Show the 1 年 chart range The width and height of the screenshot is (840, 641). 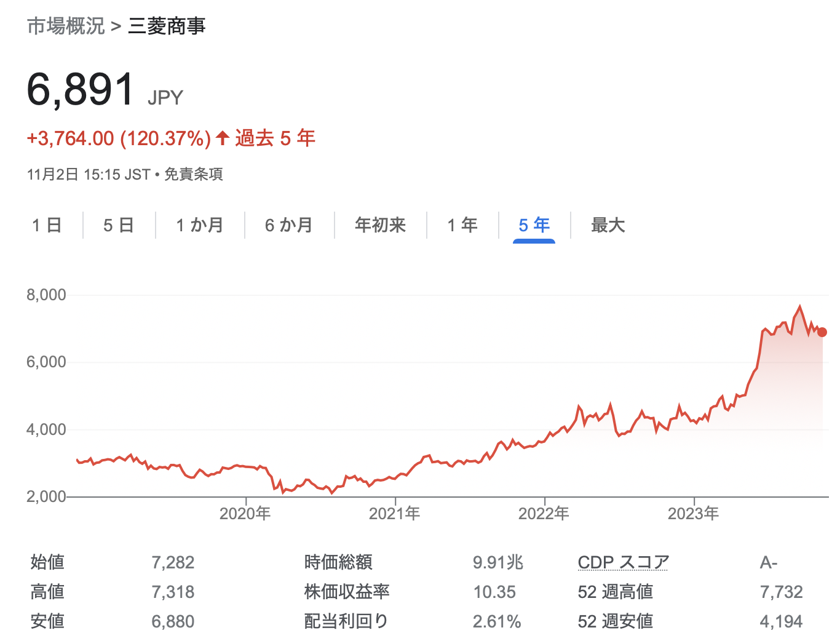(x=462, y=225)
